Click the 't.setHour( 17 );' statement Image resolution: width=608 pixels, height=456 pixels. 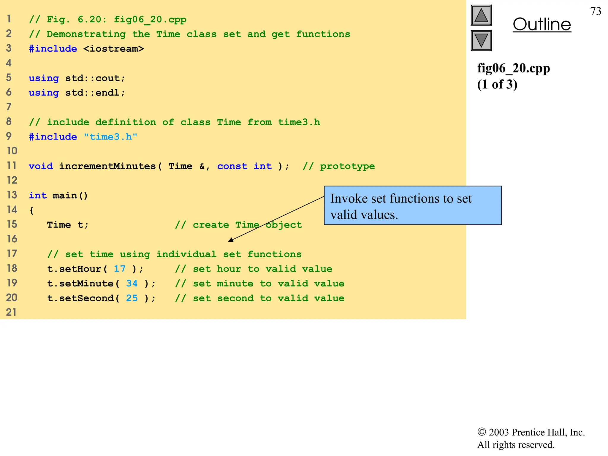[x=95, y=269]
